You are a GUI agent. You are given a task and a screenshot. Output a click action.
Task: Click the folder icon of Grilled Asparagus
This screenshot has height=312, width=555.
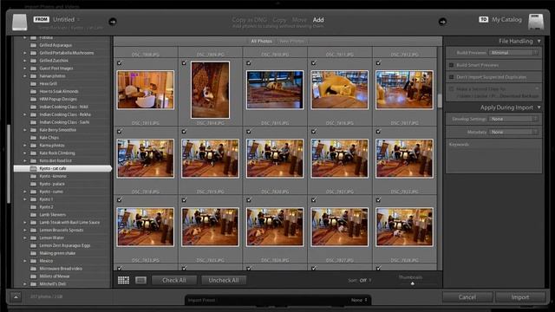point(33,45)
